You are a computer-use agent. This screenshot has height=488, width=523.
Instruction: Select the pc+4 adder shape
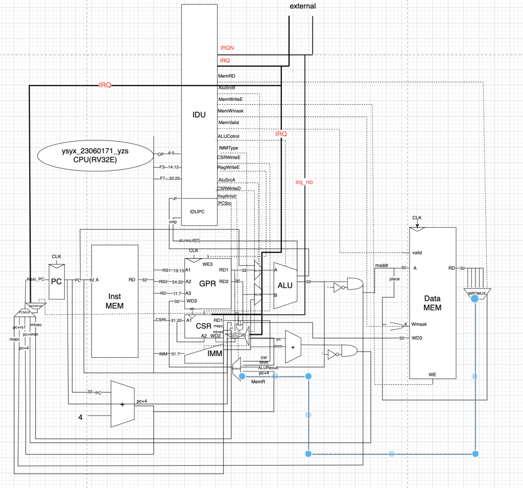click(x=122, y=404)
